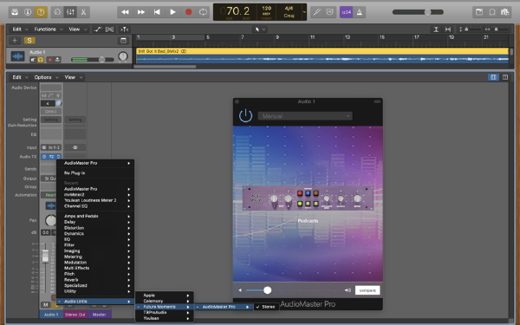Click the Audio 1 track pan knob
The image size is (520, 325).
tap(123, 56)
